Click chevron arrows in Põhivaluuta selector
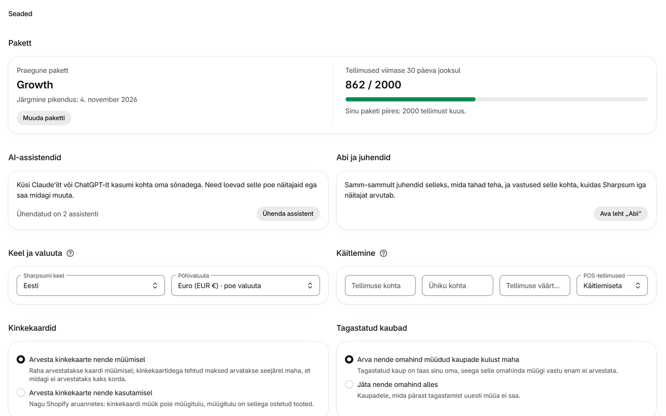This screenshot has width=666, height=416. coord(310,285)
